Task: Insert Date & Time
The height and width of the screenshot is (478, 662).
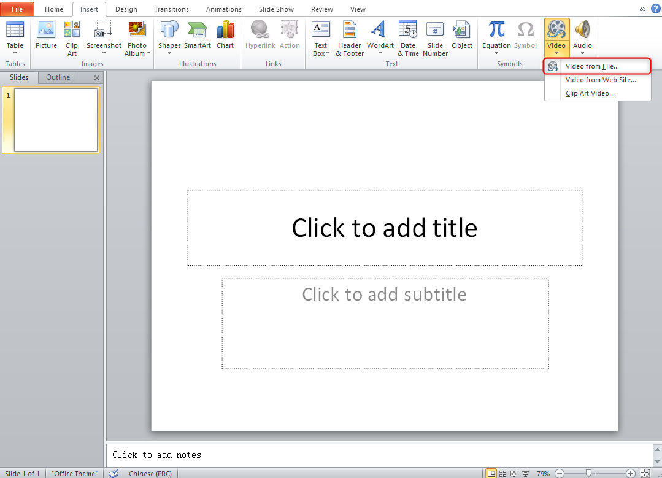Action: point(408,38)
